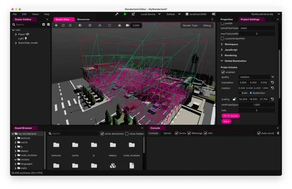Open settings via the gears icon
292x189 pixels.
[x=213, y=14]
